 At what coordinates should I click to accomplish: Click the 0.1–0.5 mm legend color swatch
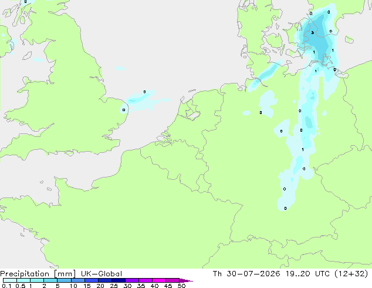pos(10,280)
